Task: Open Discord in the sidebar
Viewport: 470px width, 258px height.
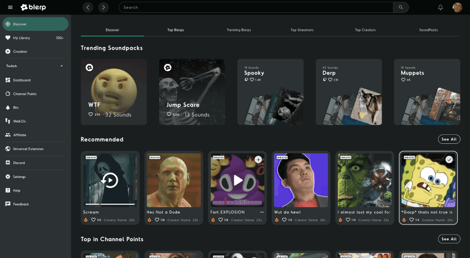Action: click(x=35, y=162)
